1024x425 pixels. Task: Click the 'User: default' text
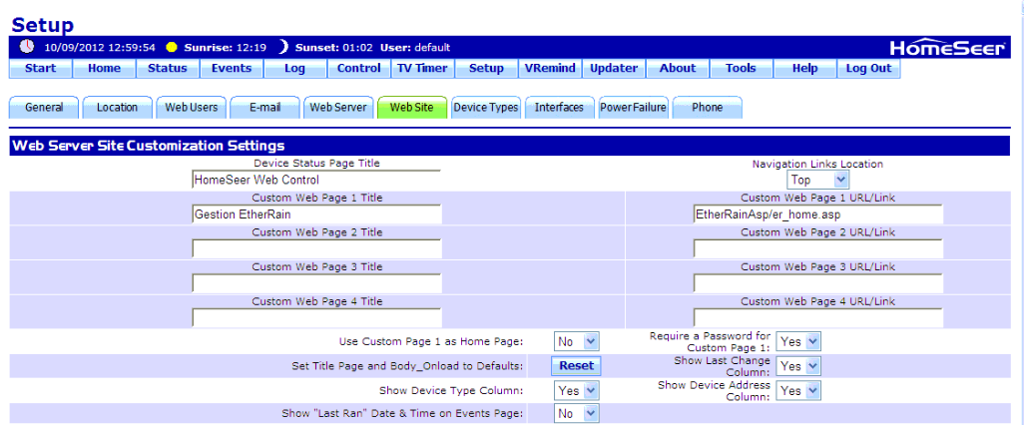(415, 47)
